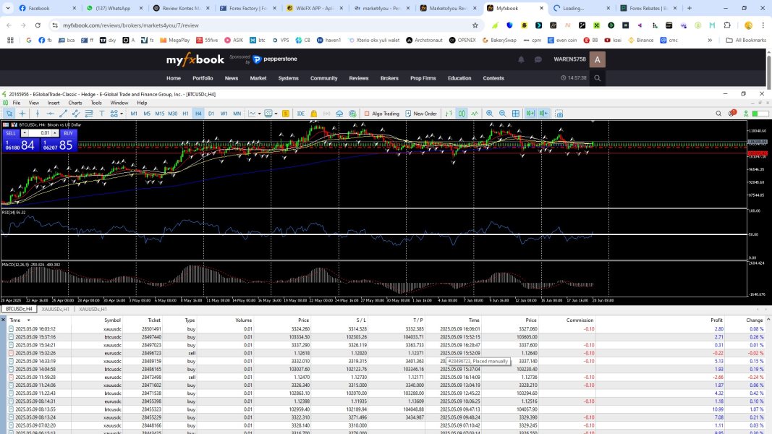Screen dimensions: 772x434
Task: Select the D1 timeframe
Action: click(211, 114)
